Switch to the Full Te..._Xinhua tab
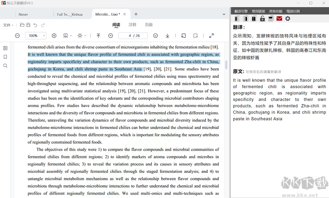This screenshot has width=329, height=198. (x=70, y=14)
